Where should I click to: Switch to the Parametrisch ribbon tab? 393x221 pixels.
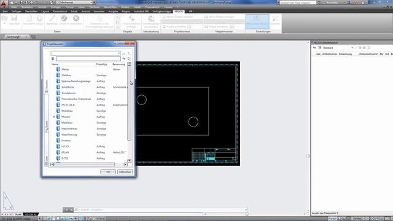60,11
